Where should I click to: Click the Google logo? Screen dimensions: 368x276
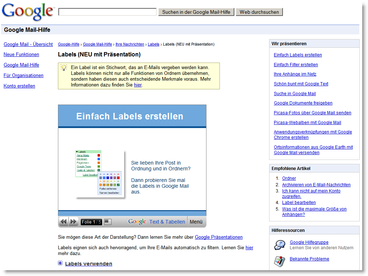click(x=28, y=12)
